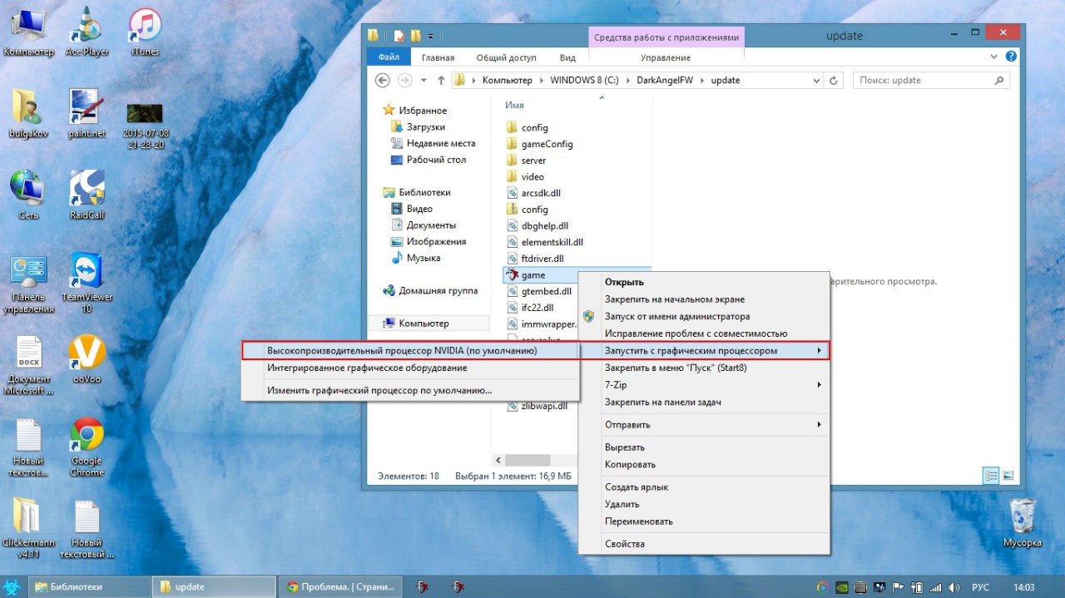Select the arcsdk.dll file
The image size is (1065, 598).
click(x=540, y=193)
